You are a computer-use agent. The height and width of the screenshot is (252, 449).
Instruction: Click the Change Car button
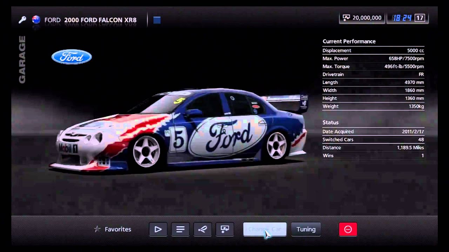coord(265,229)
